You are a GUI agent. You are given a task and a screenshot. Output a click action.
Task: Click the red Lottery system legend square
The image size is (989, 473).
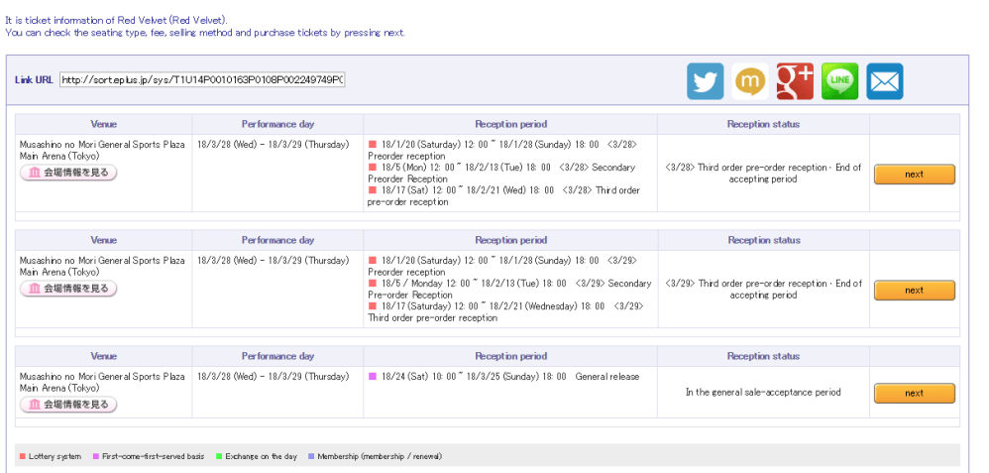click(x=23, y=456)
